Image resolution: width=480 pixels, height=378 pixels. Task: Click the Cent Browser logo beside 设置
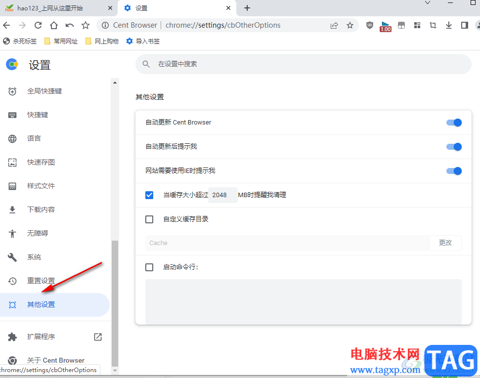pyautogui.click(x=12, y=64)
